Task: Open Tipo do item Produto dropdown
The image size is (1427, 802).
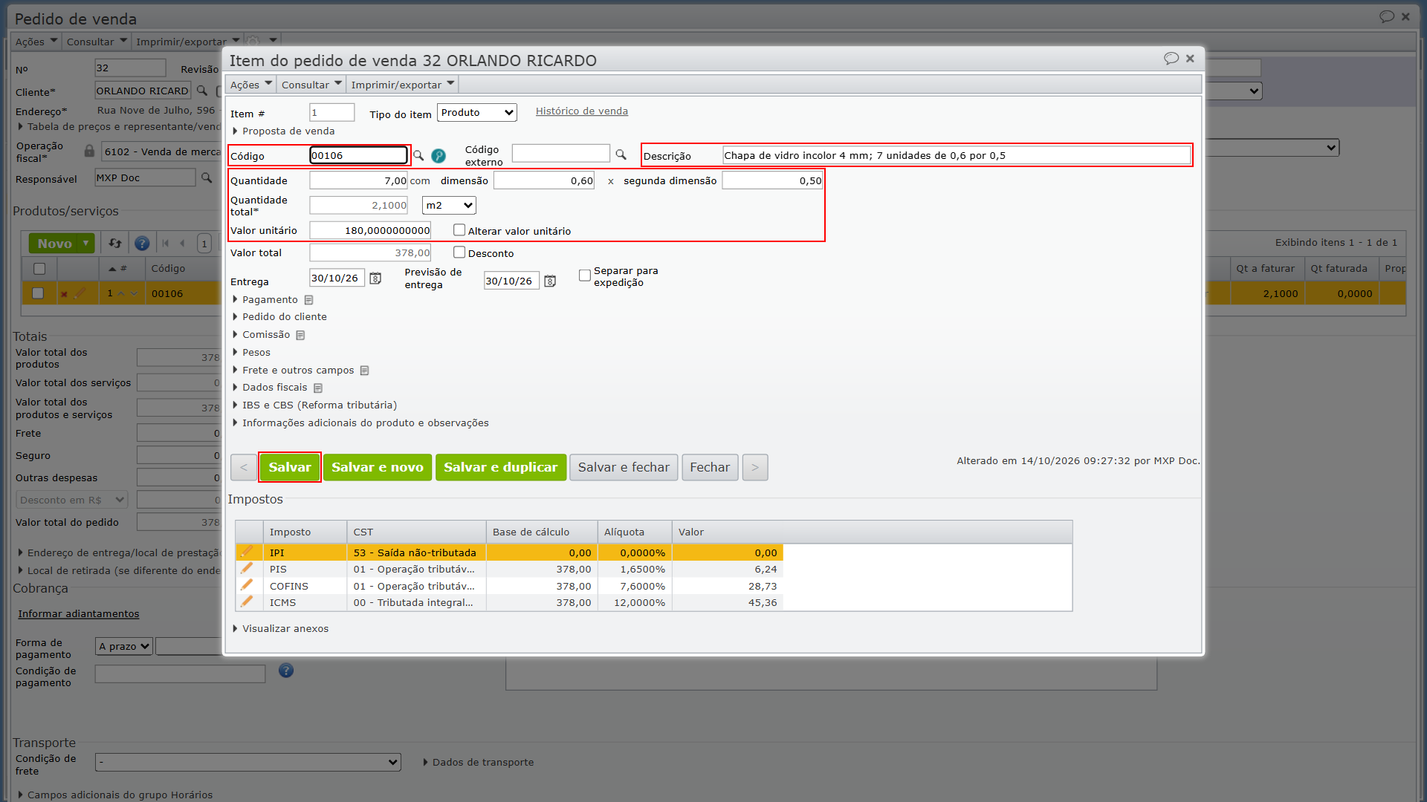Action: (476, 113)
